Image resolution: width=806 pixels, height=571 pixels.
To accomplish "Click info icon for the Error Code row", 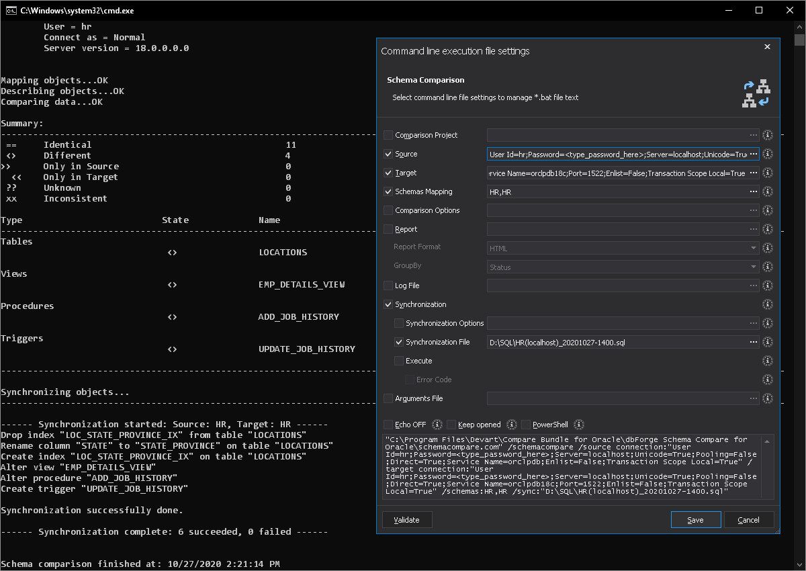I will click(x=768, y=380).
